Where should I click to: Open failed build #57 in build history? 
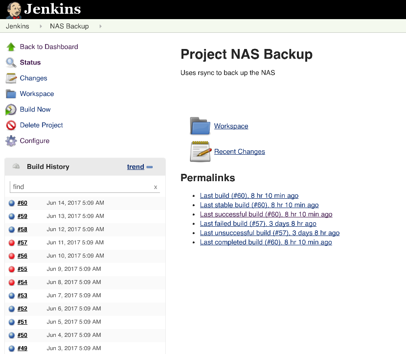(x=23, y=242)
